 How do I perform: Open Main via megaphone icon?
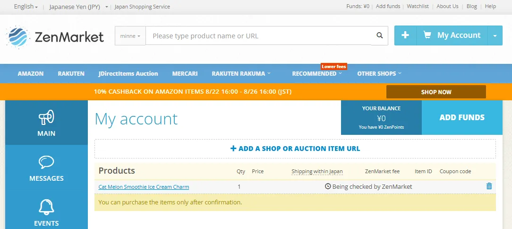click(x=46, y=117)
